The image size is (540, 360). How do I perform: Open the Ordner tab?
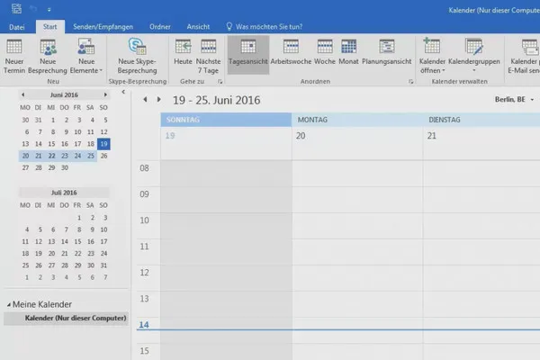tap(160, 27)
